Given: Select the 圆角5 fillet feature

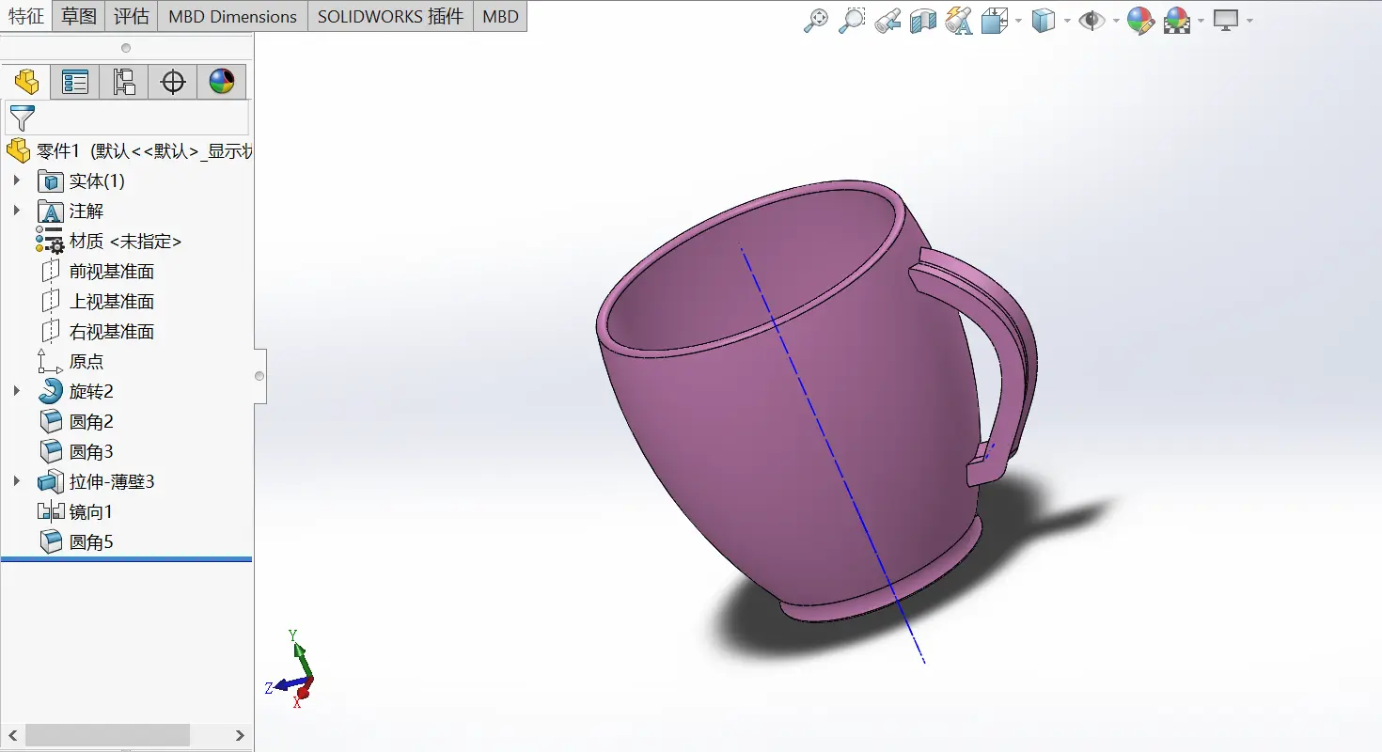Looking at the screenshot, I should (91, 541).
